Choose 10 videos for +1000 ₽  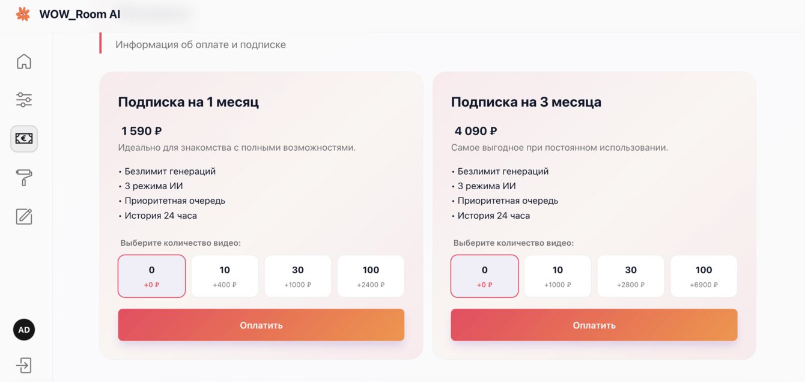(x=557, y=276)
